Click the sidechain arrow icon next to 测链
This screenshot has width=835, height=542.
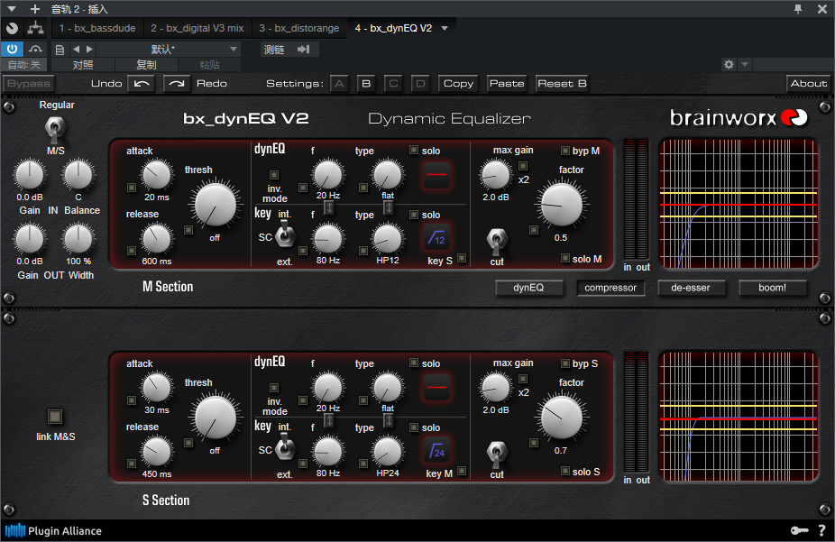(x=304, y=50)
